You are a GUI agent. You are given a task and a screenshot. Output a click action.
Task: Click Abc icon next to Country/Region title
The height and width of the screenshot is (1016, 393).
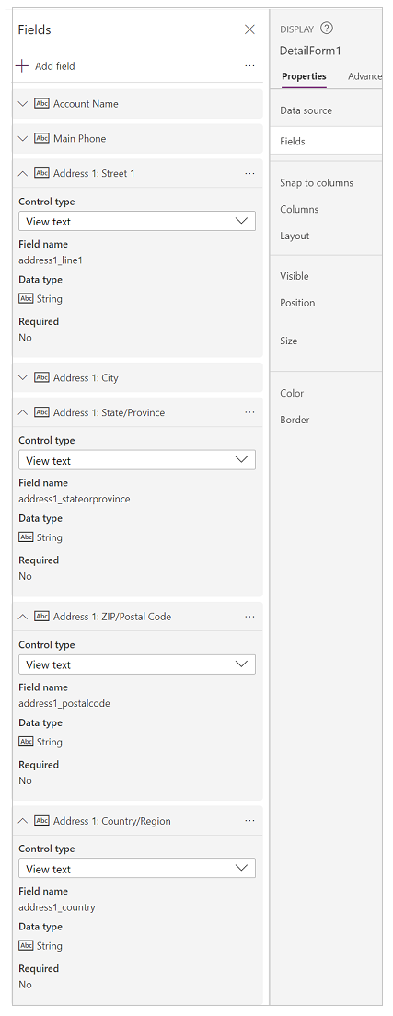pyautogui.click(x=42, y=820)
